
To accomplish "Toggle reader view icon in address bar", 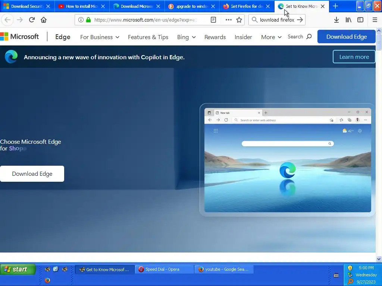I will [x=213, y=20].
